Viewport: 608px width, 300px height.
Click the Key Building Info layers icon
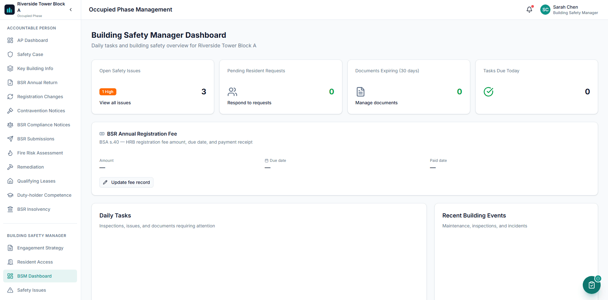(10, 68)
